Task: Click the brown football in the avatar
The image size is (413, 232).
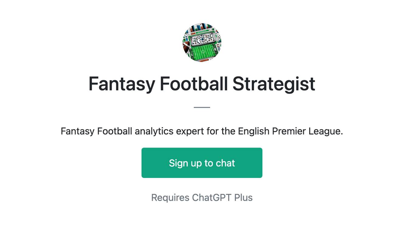Action: [x=186, y=47]
